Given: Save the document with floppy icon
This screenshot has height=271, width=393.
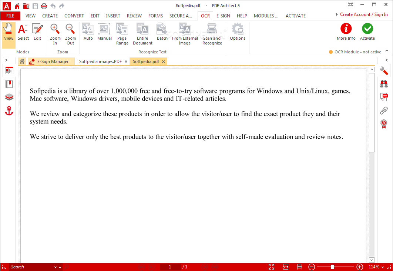Looking at the screenshot, I should (35, 6).
